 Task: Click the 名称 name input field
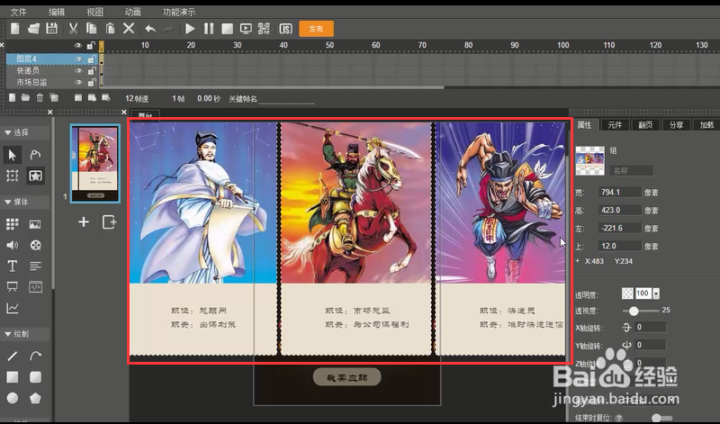coord(632,171)
